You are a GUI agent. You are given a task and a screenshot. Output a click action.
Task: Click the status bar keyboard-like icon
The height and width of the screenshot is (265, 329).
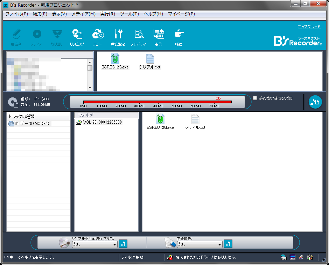pyautogui.click(x=293, y=257)
